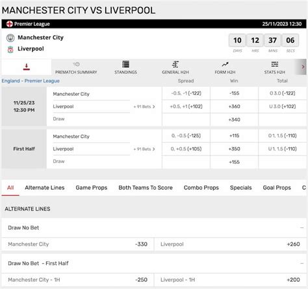The height and width of the screenshot is (289, 308).
Task: Bet Manchester City - 1H at -250
Action: (78, 280)
